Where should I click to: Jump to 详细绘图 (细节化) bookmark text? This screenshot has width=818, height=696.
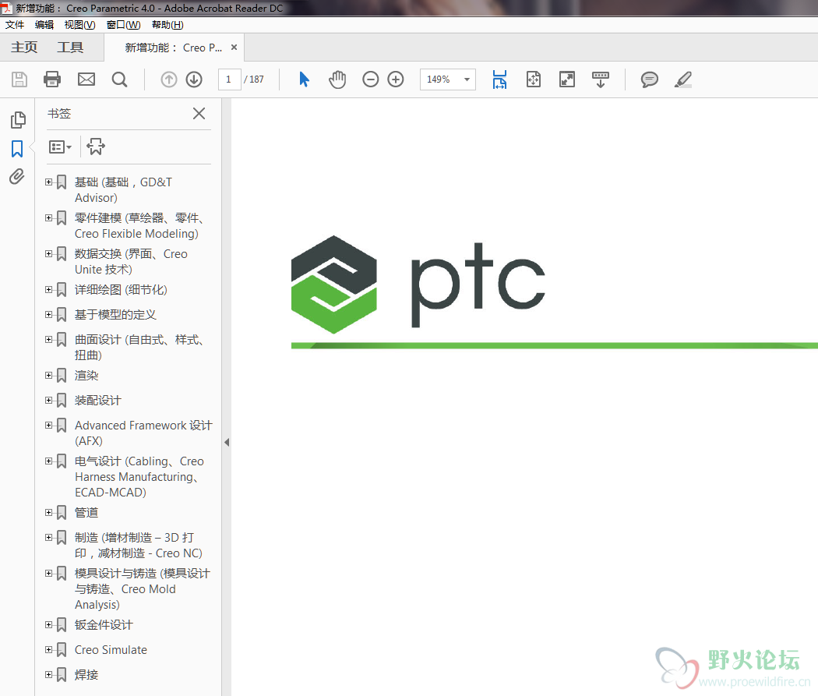click(121, 290)
